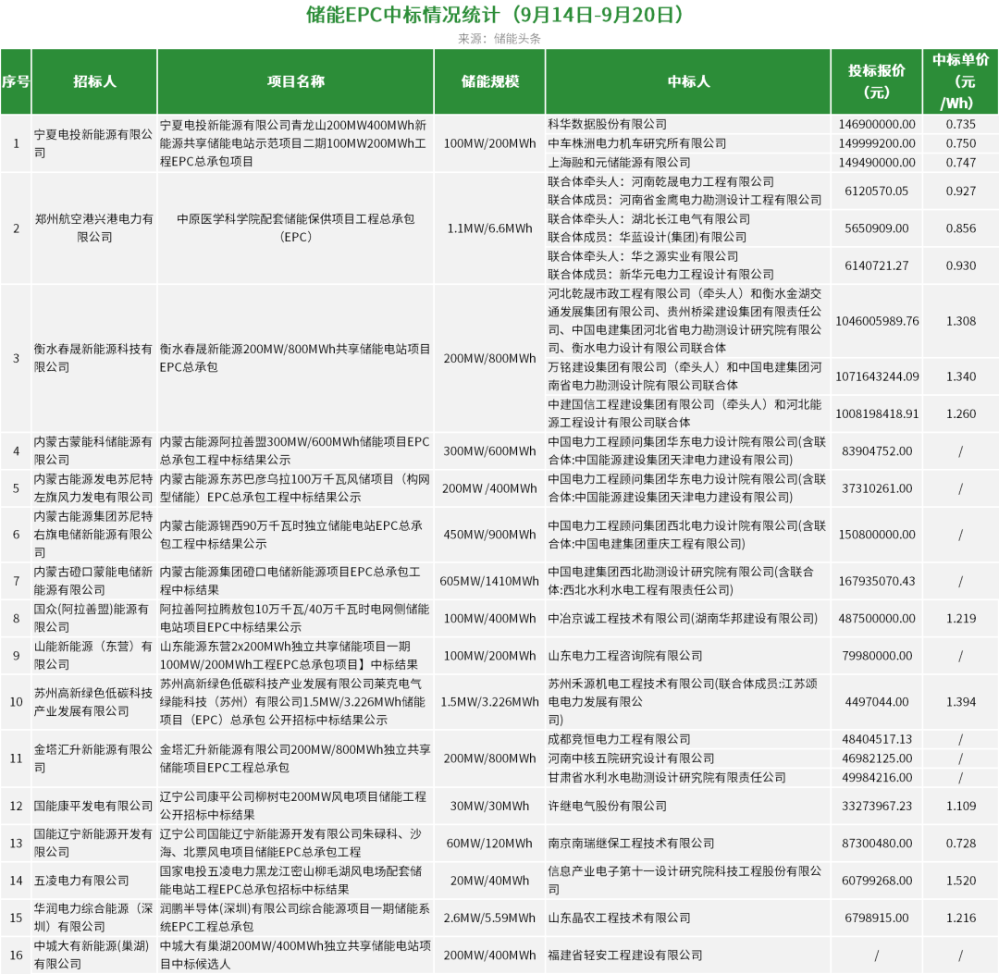Viewport: 999px width, 974px height.
Task: Click the 项目名称 column header
Action: [x=296, y=81]
